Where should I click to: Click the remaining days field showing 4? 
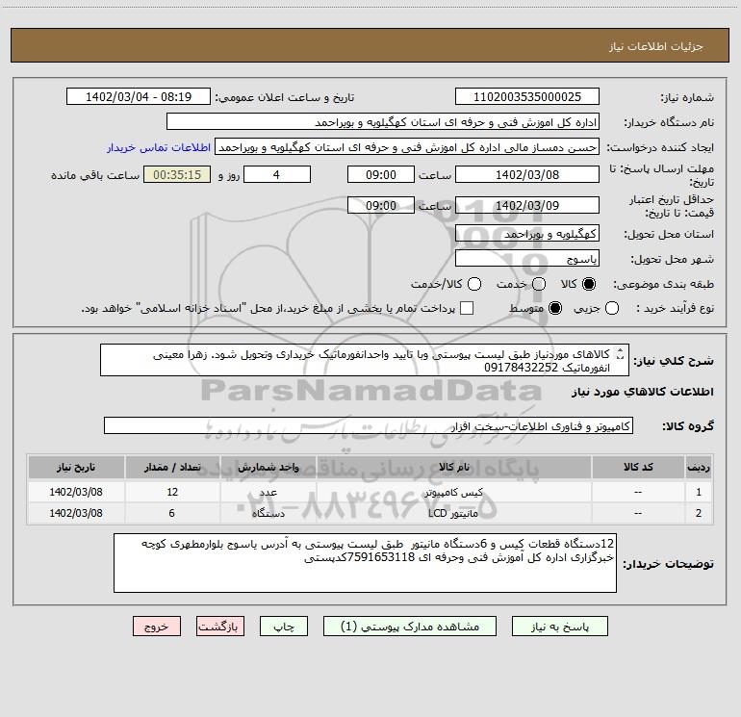pyautogui.click(x=277, y=174)
